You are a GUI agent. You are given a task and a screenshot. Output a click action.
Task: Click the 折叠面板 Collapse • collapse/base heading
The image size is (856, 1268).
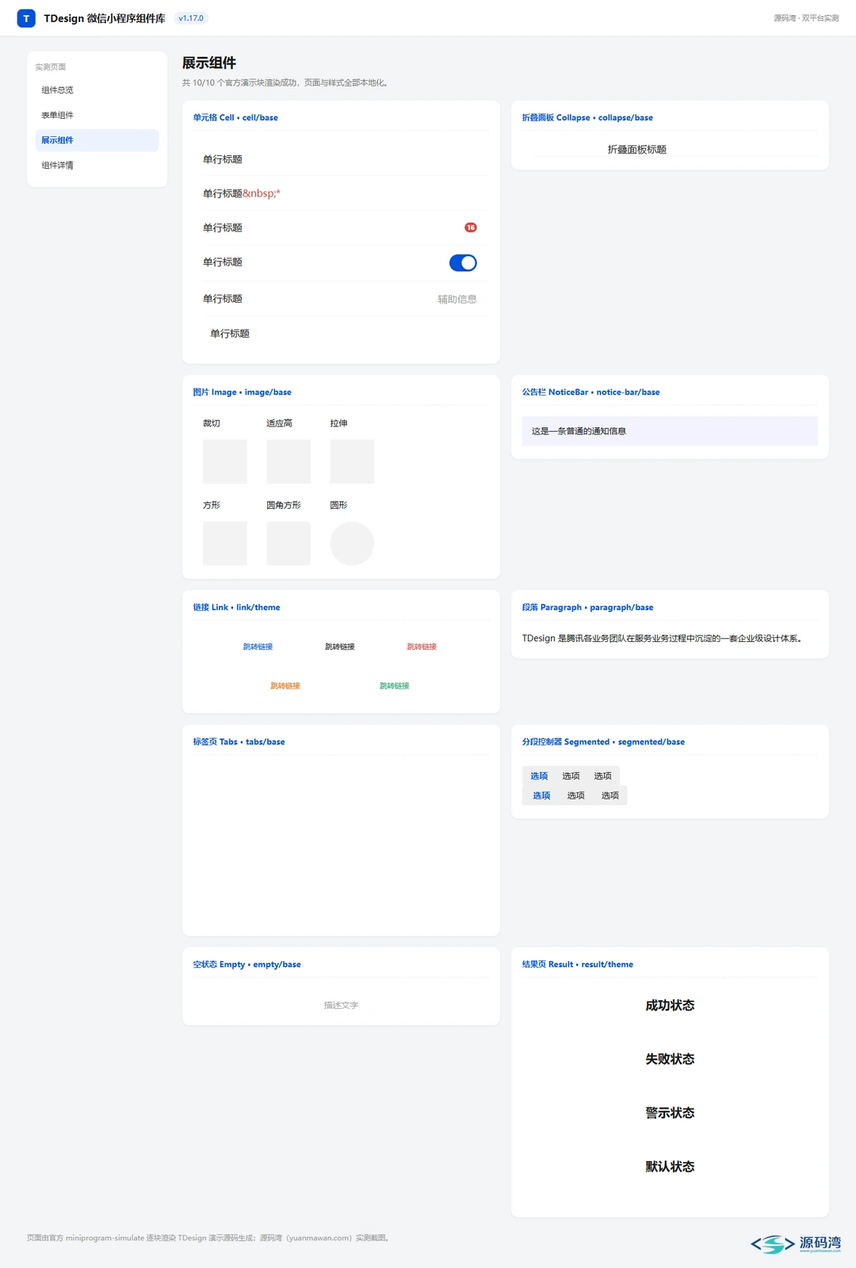(x=587, y=118)
